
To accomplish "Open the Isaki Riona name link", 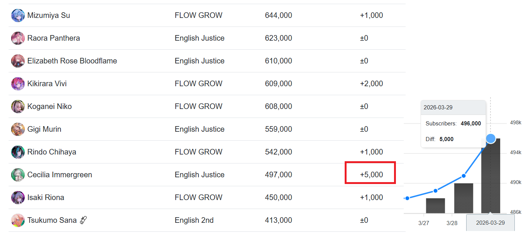I will click(x=46, y=198).
